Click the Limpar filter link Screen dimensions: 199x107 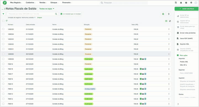tap(40, 18)
